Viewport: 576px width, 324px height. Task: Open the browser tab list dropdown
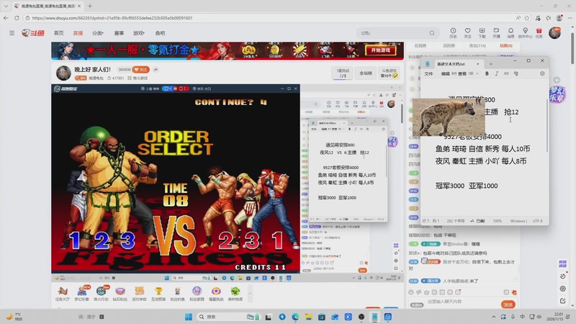(x=6, y=6)
